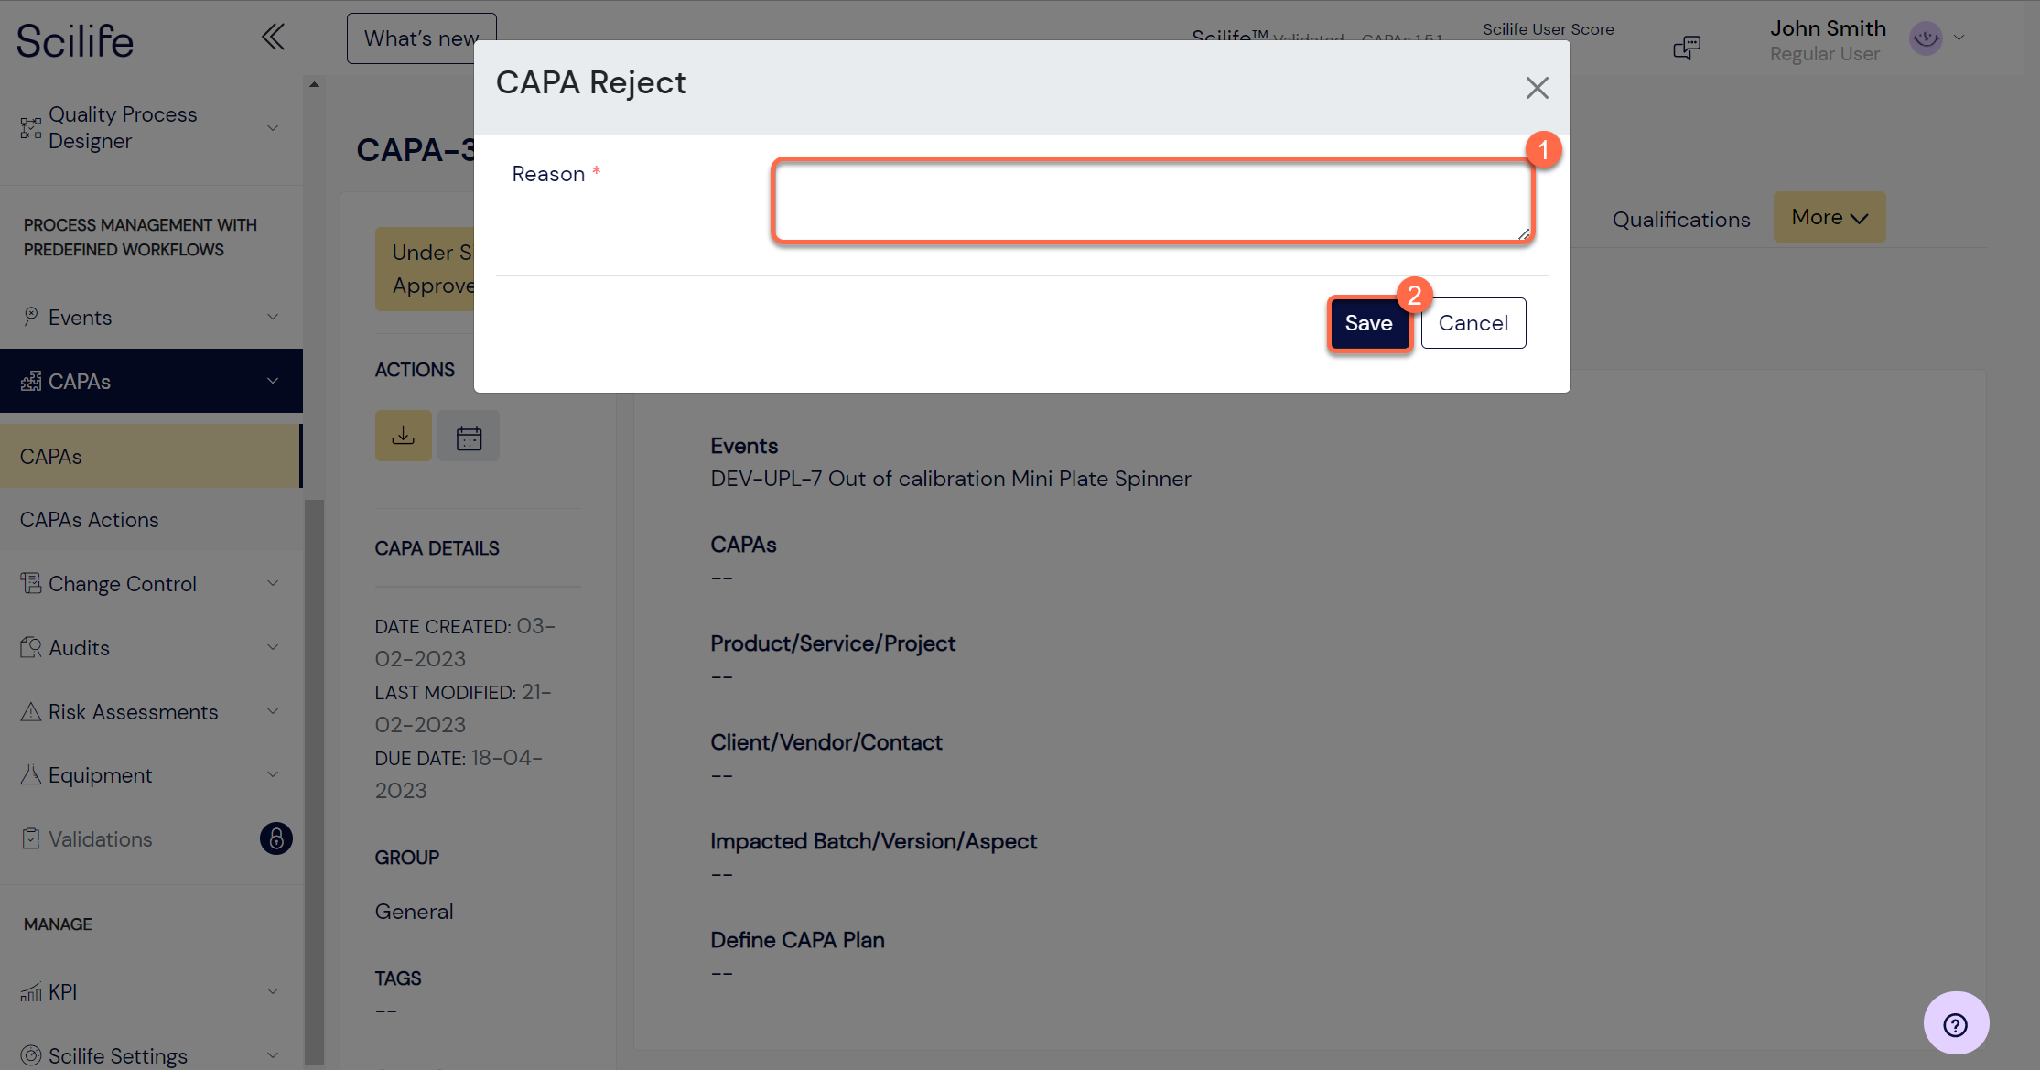Collapse the CAPAs section chevron

(x=273, y=381)
